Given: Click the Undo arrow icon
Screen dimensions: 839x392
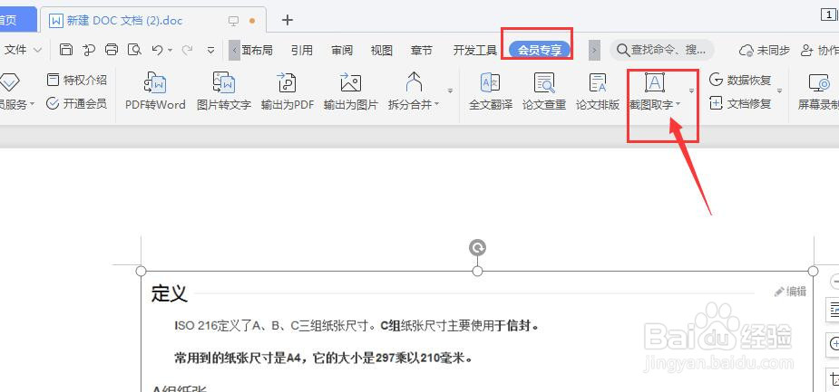Looking at the screenshot, I should (157, 50).
